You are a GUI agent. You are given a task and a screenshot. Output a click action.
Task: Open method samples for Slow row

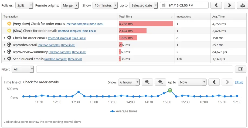[x=69, y=31]
